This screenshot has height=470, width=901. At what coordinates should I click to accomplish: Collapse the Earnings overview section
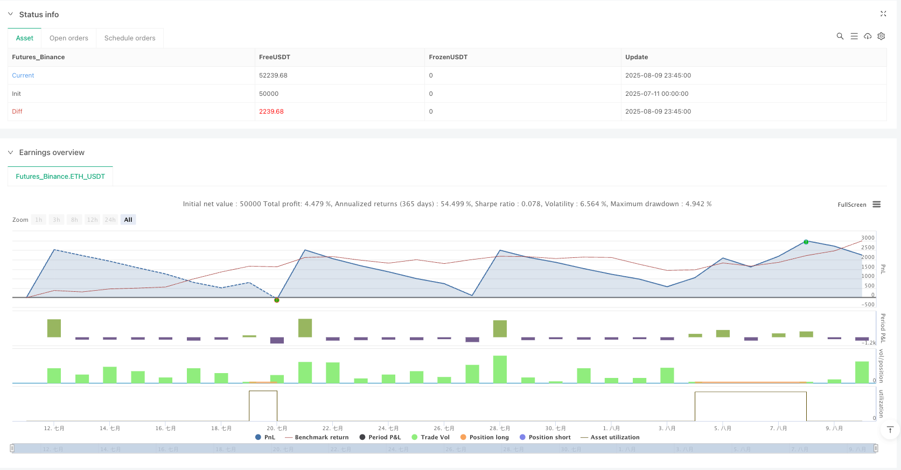pyautogui.click(x=10, y=152)
